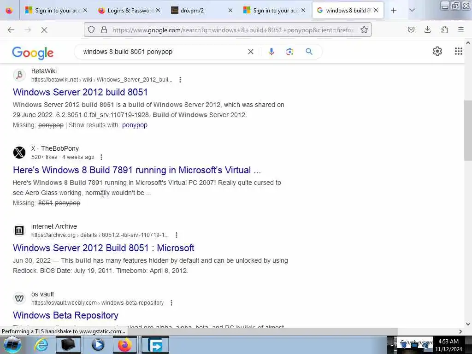Open the Windows Beta Repository link
Screen dimensions: 472x354
[x=65, y=315]
